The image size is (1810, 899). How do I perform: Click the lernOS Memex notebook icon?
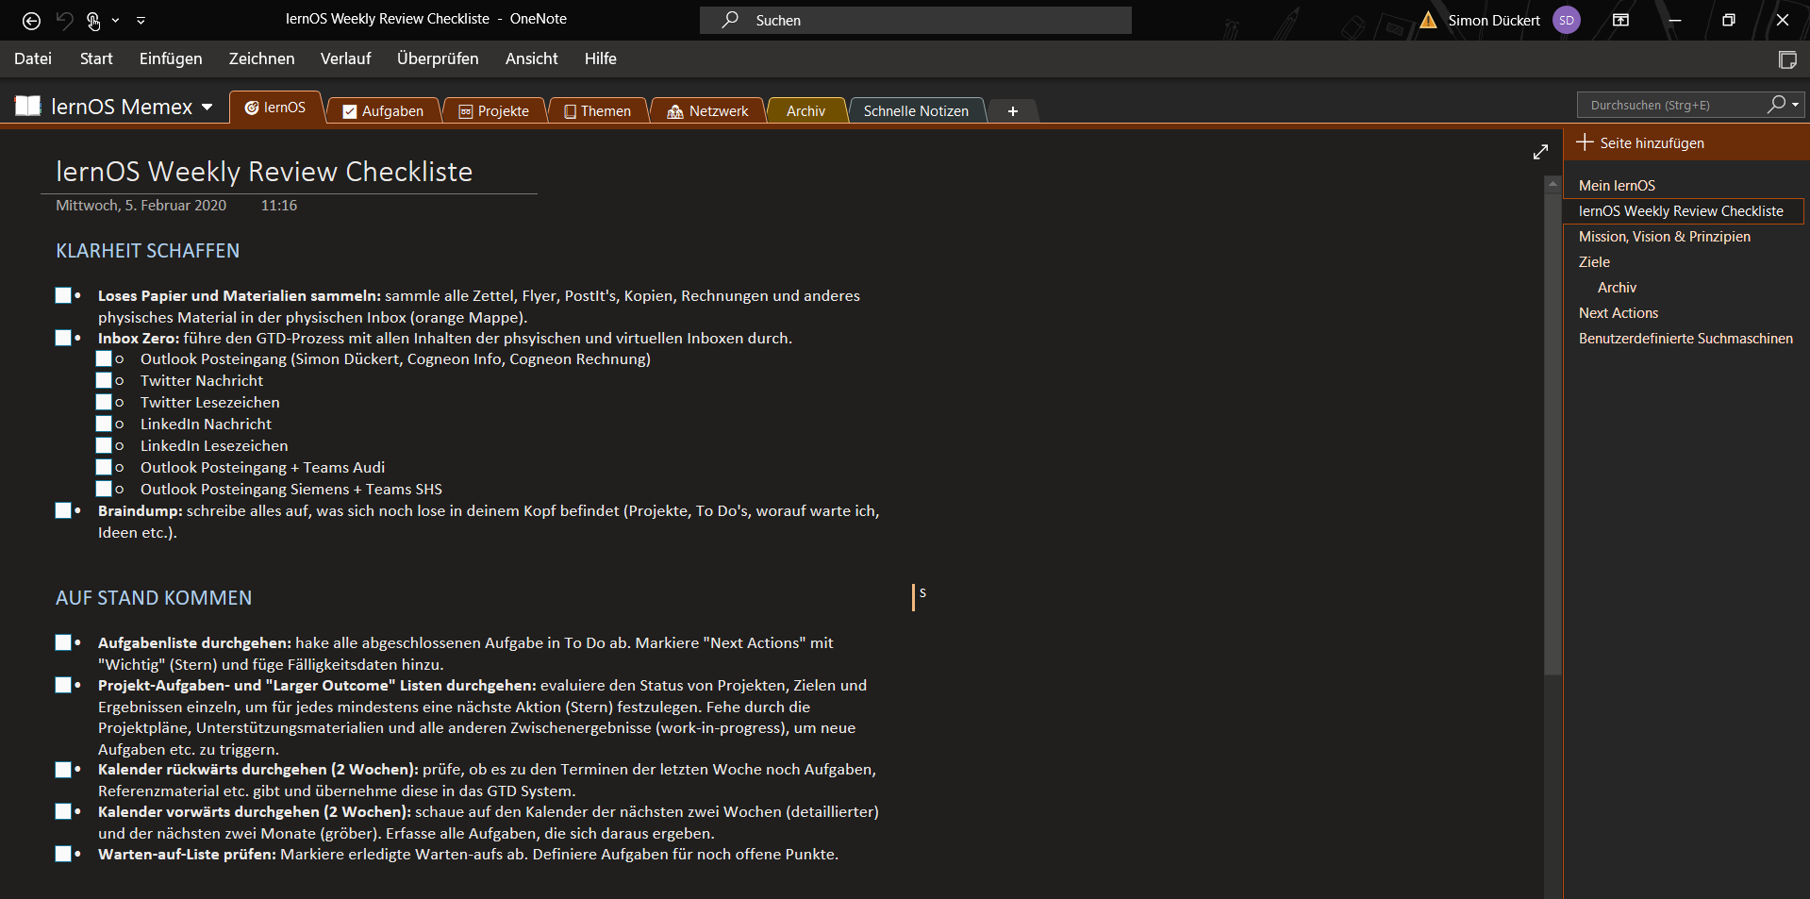click(x=28, y=106)
